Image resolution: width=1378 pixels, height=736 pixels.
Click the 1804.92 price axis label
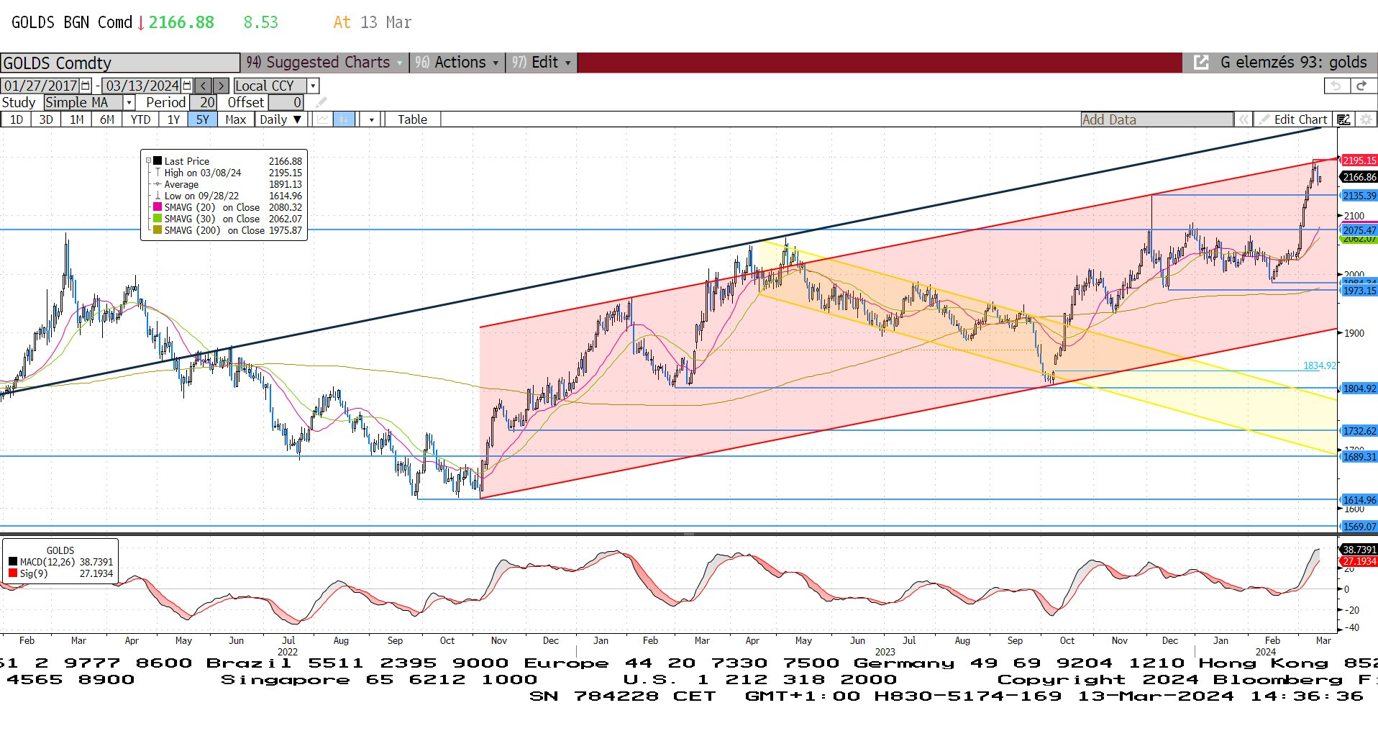pos(1359,389)
